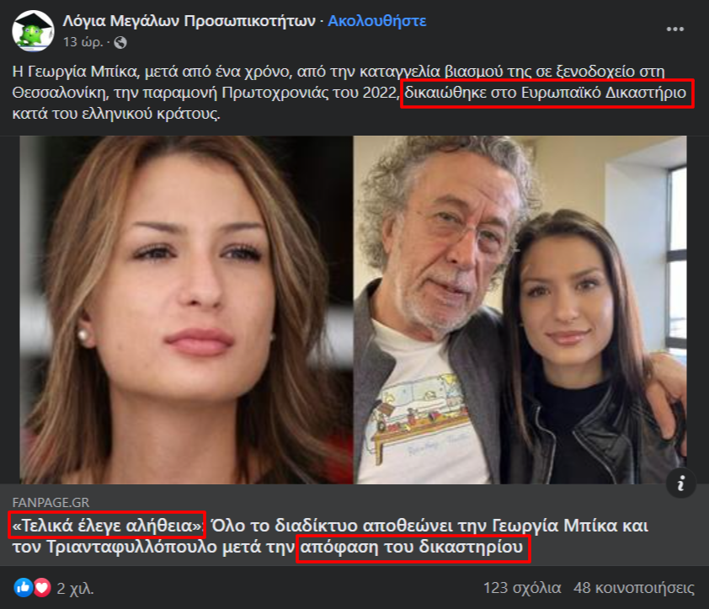709x609 pixels.
Task: Open the left photo of the woman
Action: click(x=186, y=310)
